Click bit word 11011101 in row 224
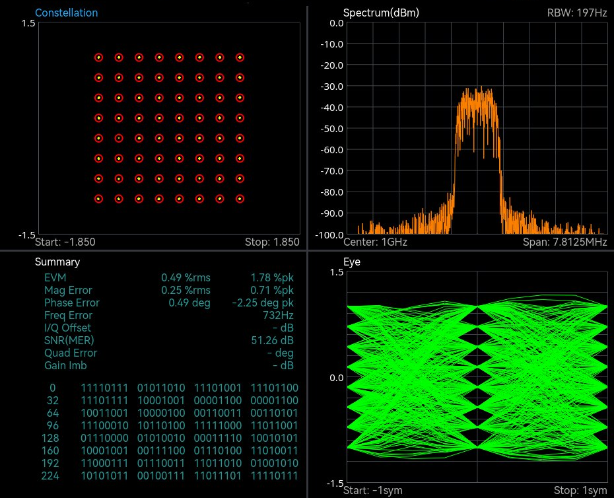The width and height of the screenshot is (614, 498). [218, 476]
